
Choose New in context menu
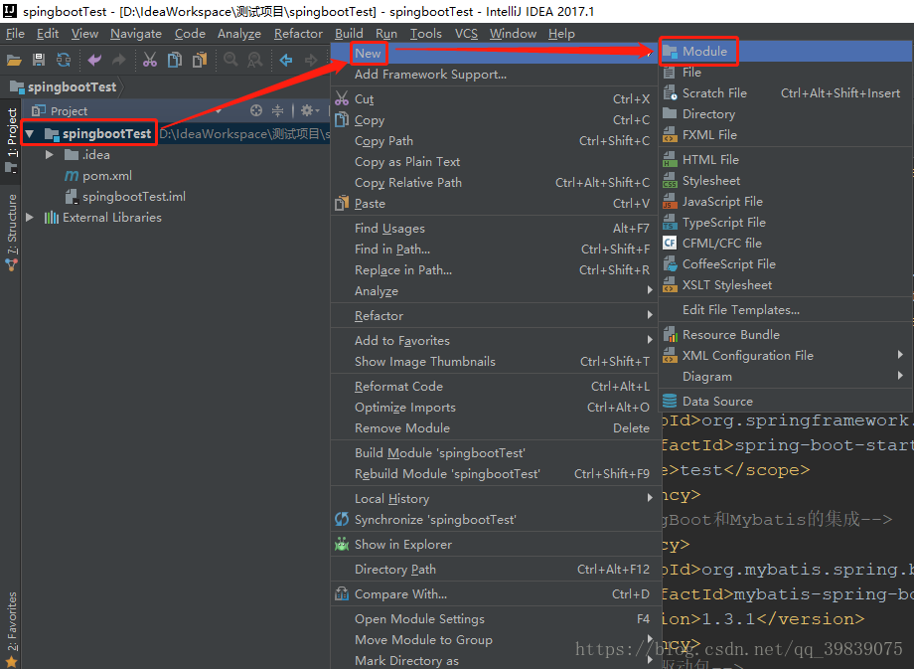[x=495, y=53]
